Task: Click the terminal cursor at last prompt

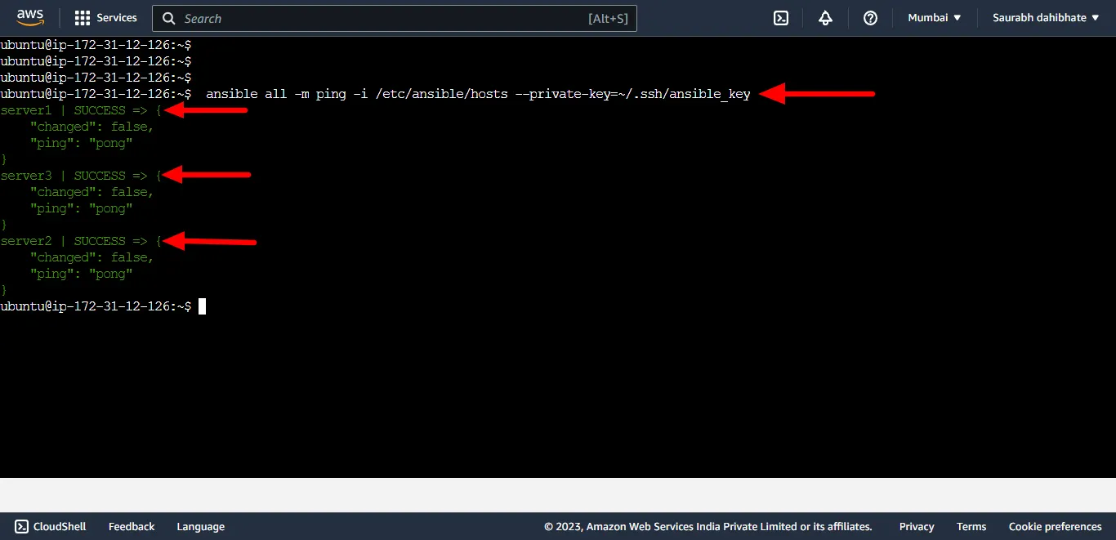Action: click(202, 306)
